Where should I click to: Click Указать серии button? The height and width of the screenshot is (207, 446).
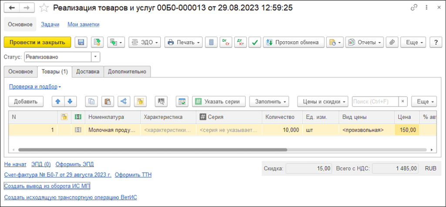[x=219, y=101]
